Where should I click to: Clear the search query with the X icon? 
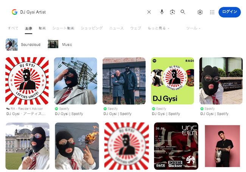[x=149, y=12]
